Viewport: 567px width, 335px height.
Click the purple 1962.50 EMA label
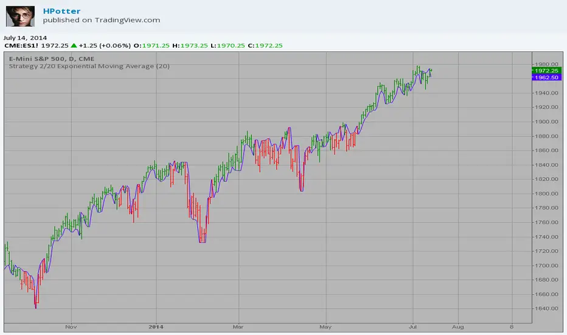[x=546, y=77]
